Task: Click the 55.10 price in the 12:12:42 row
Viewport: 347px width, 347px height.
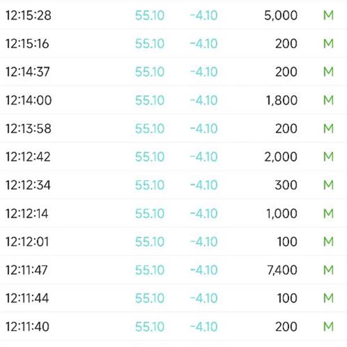Action: point(150,157)
